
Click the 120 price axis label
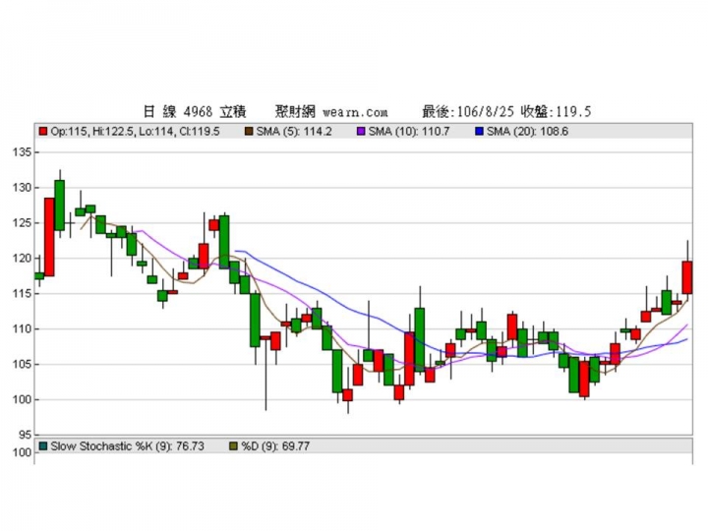pyautogui.click(x=22, y=259)
